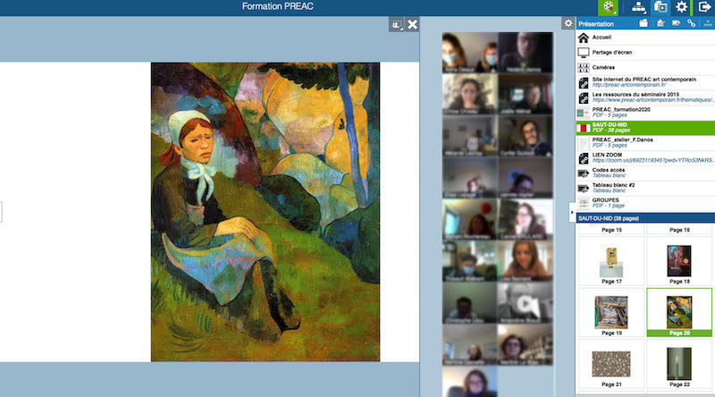Viewport: 715px width, 397px height.
Task: Click the three-dots hierarchy icon in Présentation header
Action: [x=708, y=23]
